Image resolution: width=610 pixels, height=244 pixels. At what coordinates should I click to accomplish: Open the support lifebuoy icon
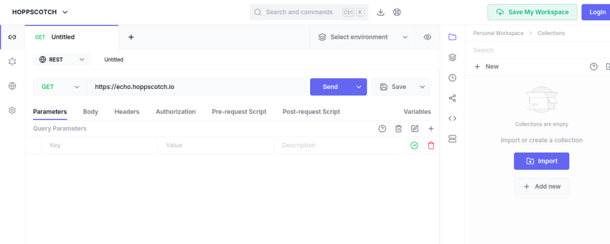click(x=396, y=12)
